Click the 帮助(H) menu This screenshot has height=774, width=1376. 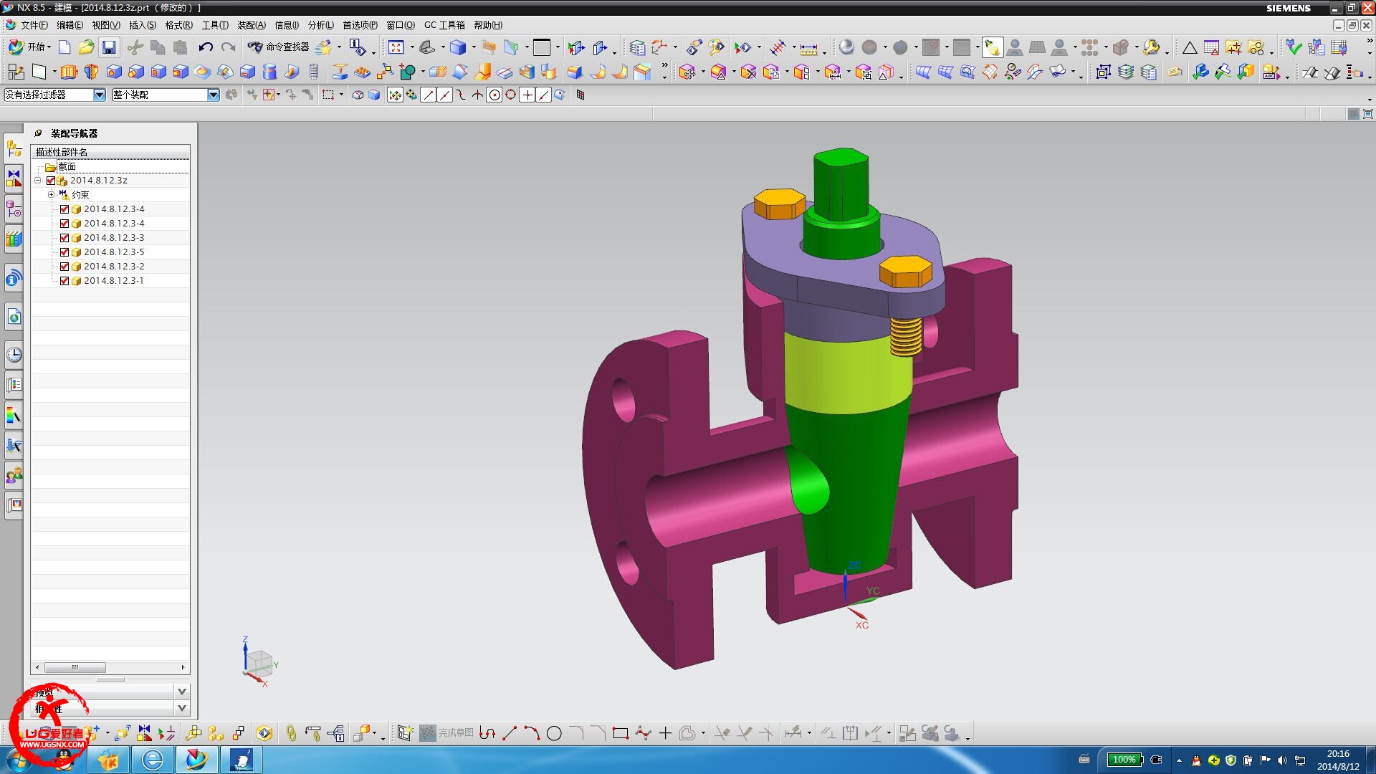click(488, 25)
